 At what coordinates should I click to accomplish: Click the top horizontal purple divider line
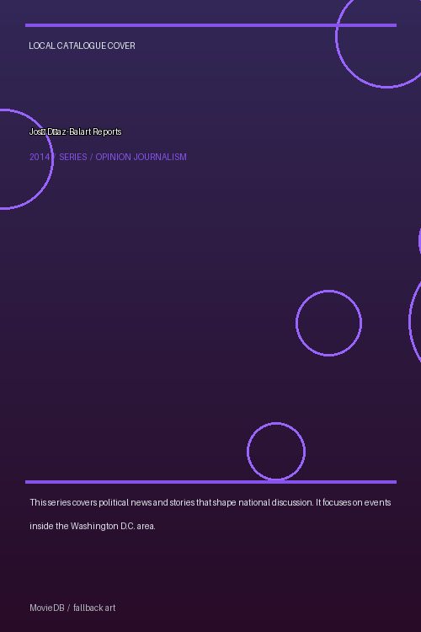[x=210, y=25]
